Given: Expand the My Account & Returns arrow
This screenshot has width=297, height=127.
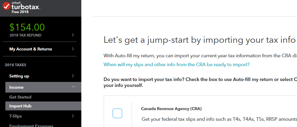Looking at the screenshot, I should 73,49.
